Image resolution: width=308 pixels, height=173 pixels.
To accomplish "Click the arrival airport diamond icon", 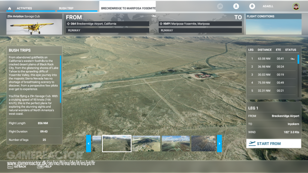I will point(161,24).
